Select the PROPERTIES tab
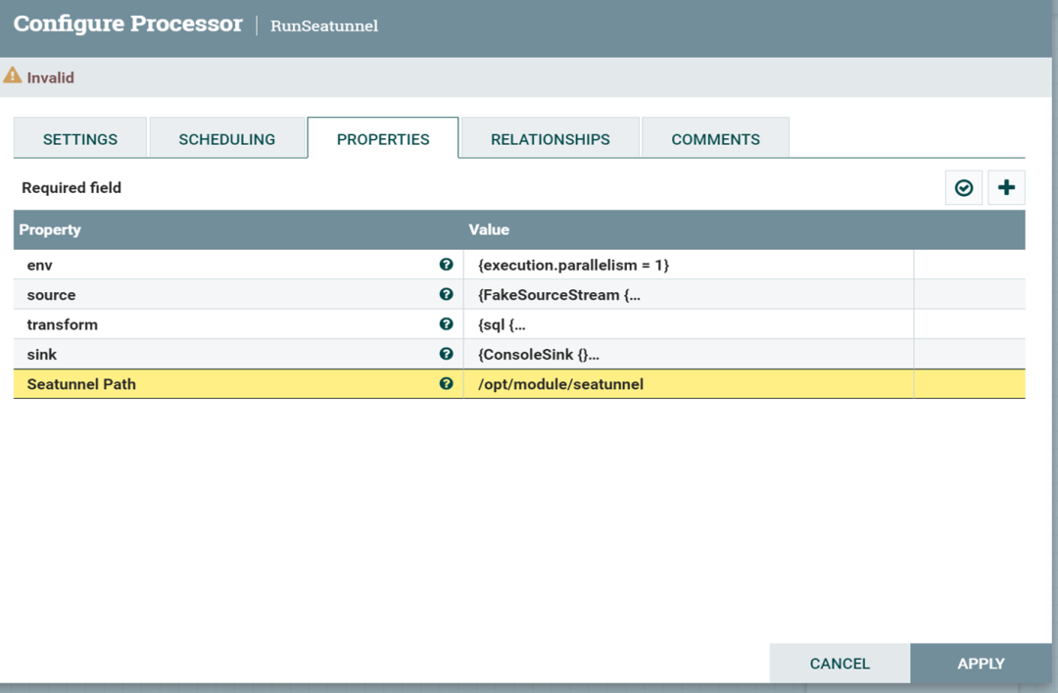 [383, 138]
